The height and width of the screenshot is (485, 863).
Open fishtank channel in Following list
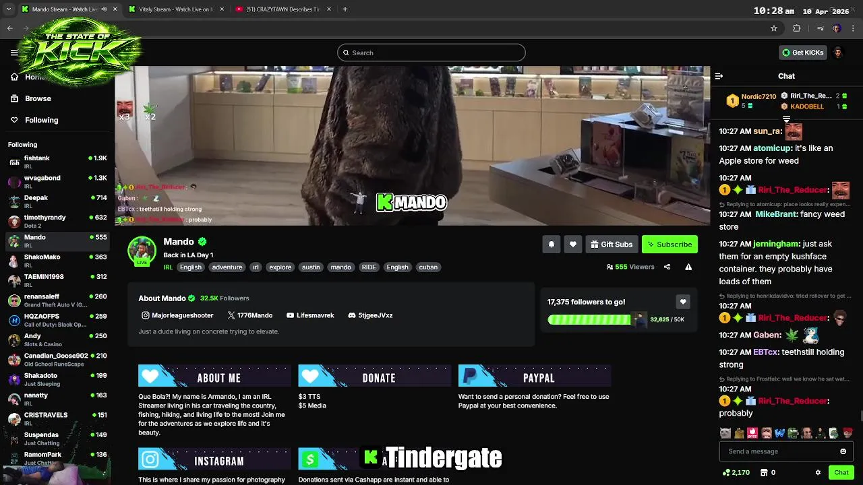(x=57, y=162)
